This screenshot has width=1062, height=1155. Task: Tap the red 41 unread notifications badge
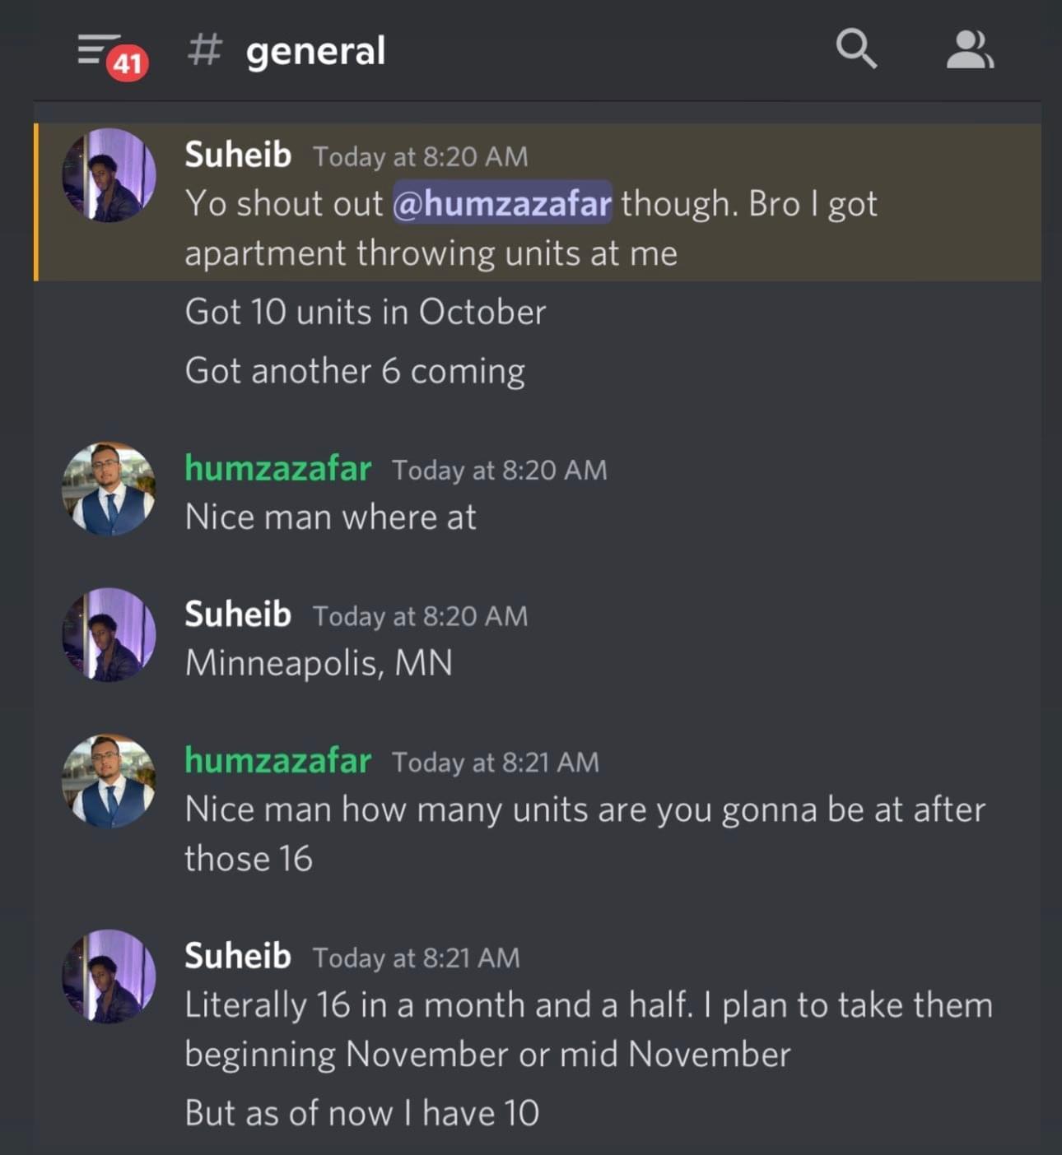click(x=127, y=63)
